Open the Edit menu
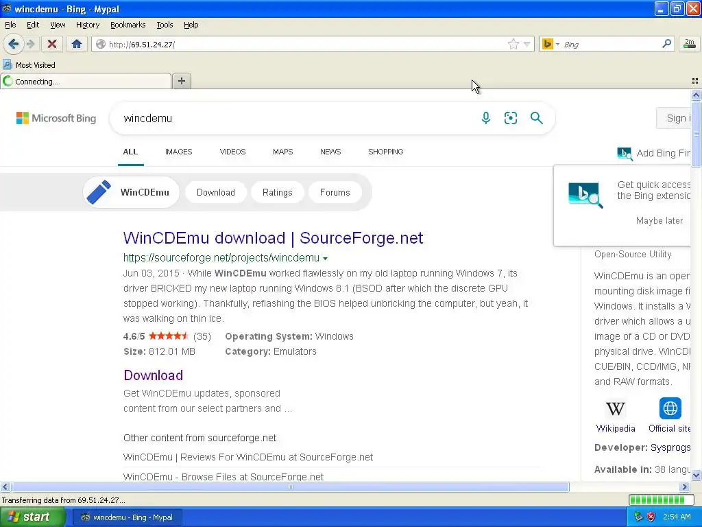The image size is (702, 527). click(33, 25)
